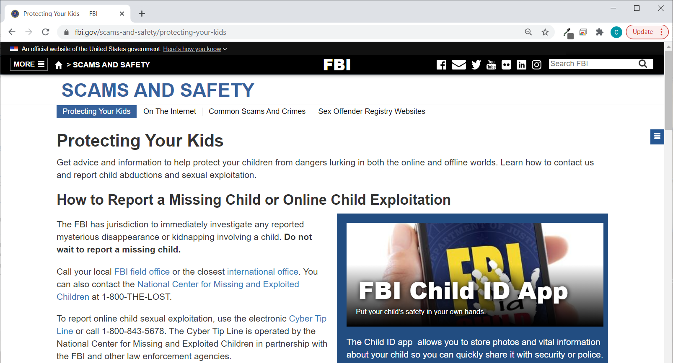Screen dimensions: 673x363
Task: View site info lock icon
Action: pos(66,32)
